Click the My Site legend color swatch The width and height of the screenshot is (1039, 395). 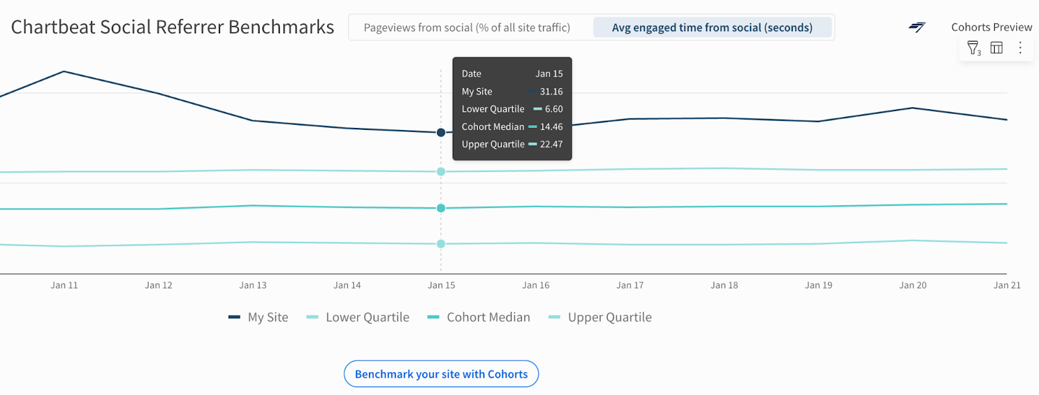click(234, 317)
